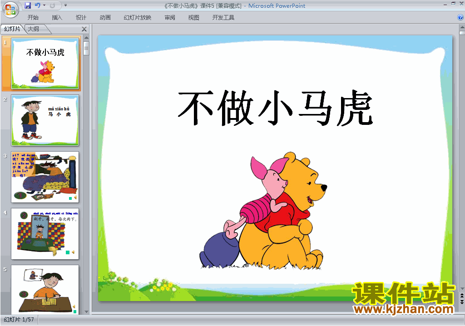Click the sound icon on slide 4 thumbnail
Viewport: 465px width, 326px height.
click(x=73, y=252)
